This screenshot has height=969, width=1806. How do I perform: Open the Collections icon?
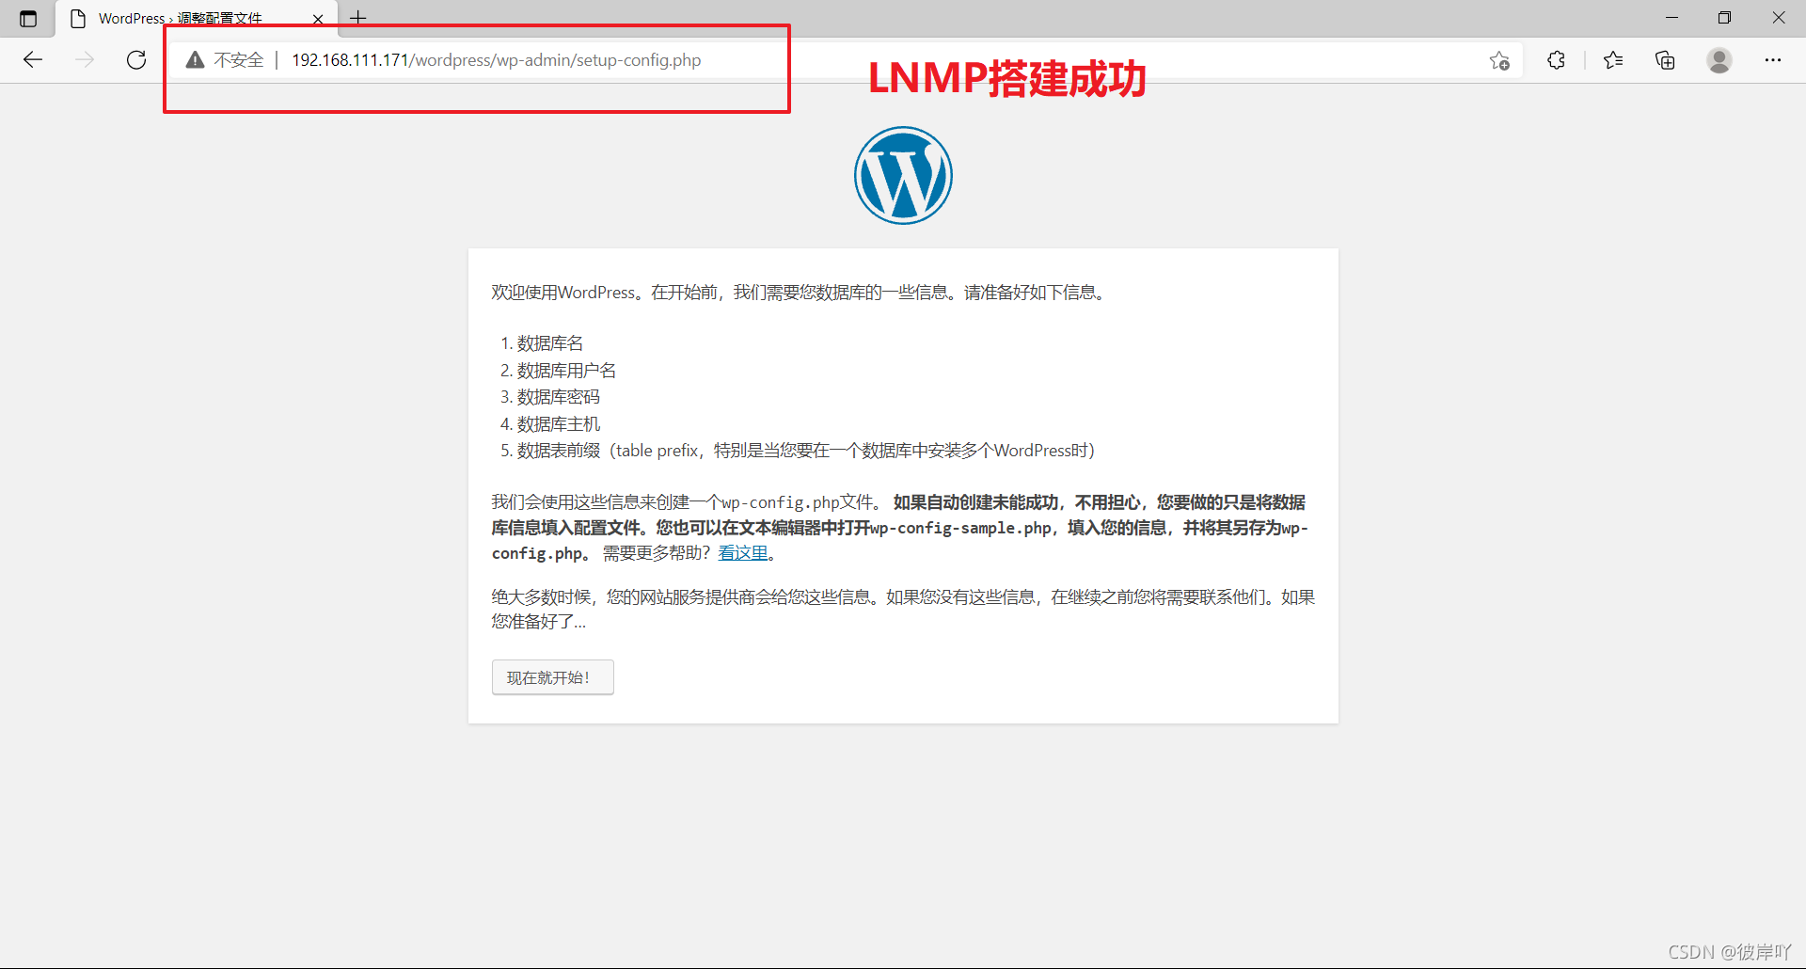click(1665, 60)
